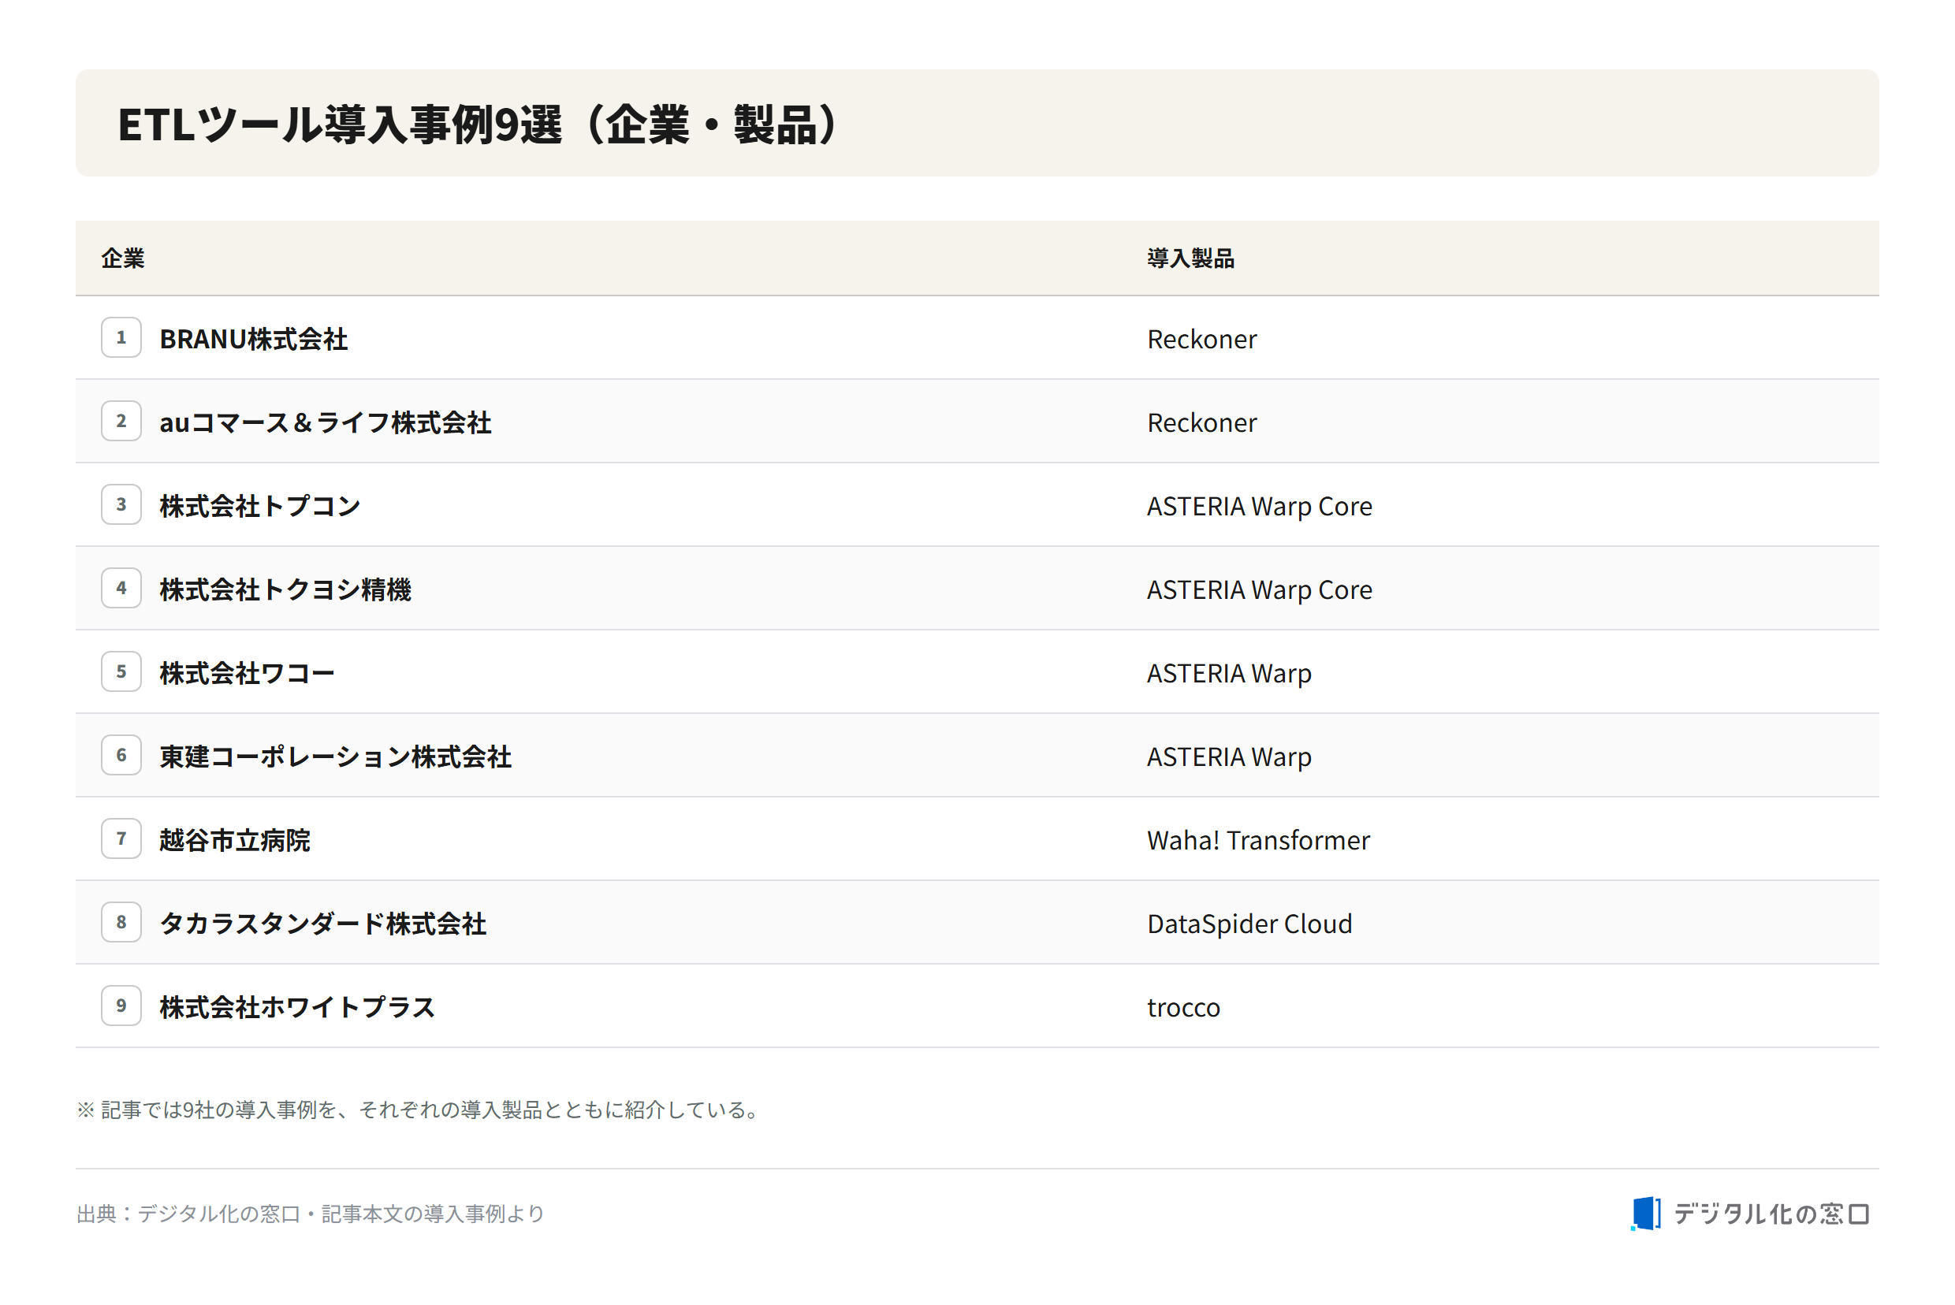Click number badge 3 beside 株式会社トプコン

pyautogui.click(x=121, y=504)
